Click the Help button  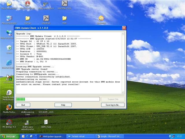click(x=63, y=105)
